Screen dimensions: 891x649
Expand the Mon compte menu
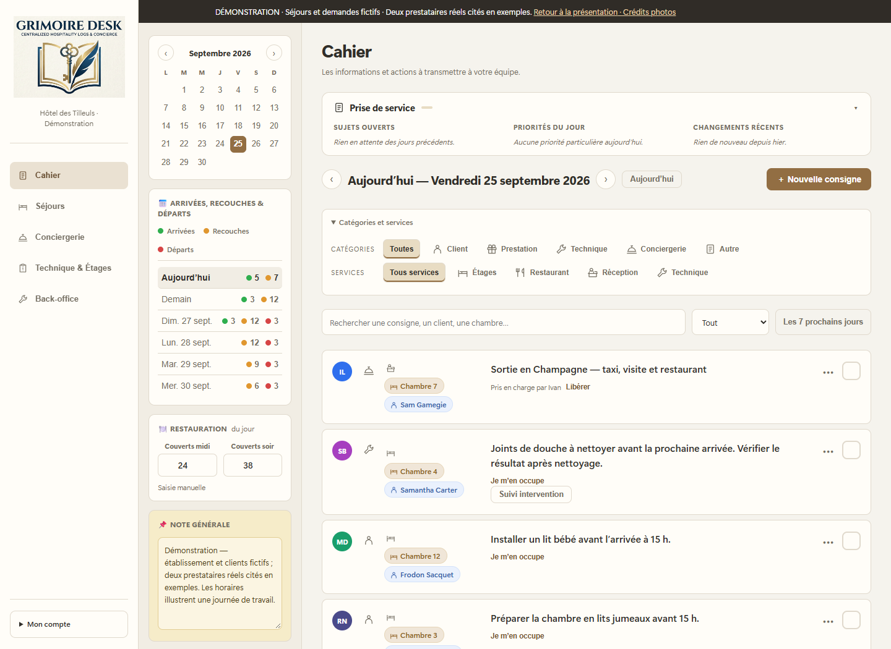69,624
